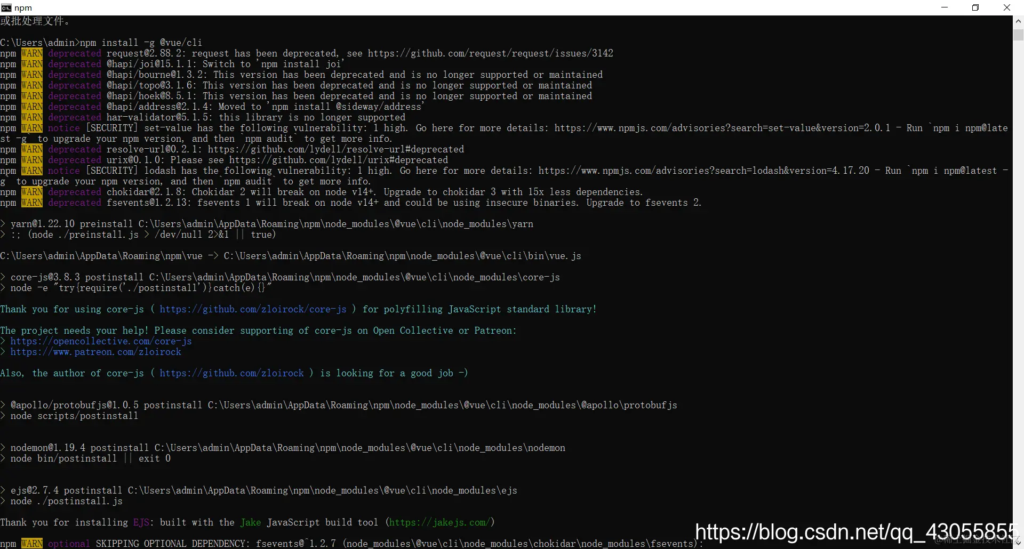This screenshot has height=549, width=1024.
Task: Click the vue -> vue.js symlink path line
Action: click(x=291, y=256)
